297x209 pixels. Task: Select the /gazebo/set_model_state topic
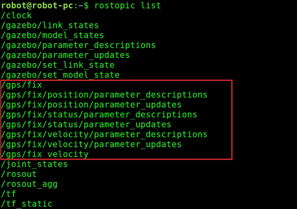click(x=60, y=75)
